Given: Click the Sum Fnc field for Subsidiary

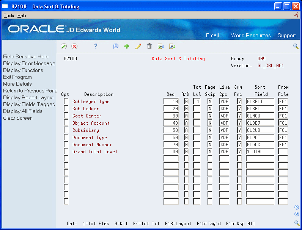Looking at the screenshot, I should tap(239, 130).
